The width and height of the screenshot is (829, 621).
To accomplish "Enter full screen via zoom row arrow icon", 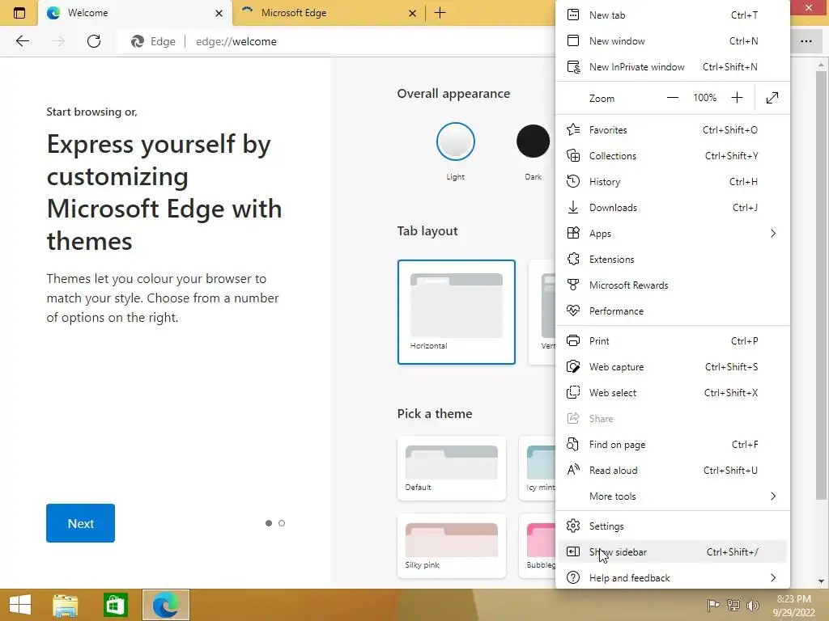I will pyautogui.click(x=772, y=98).
